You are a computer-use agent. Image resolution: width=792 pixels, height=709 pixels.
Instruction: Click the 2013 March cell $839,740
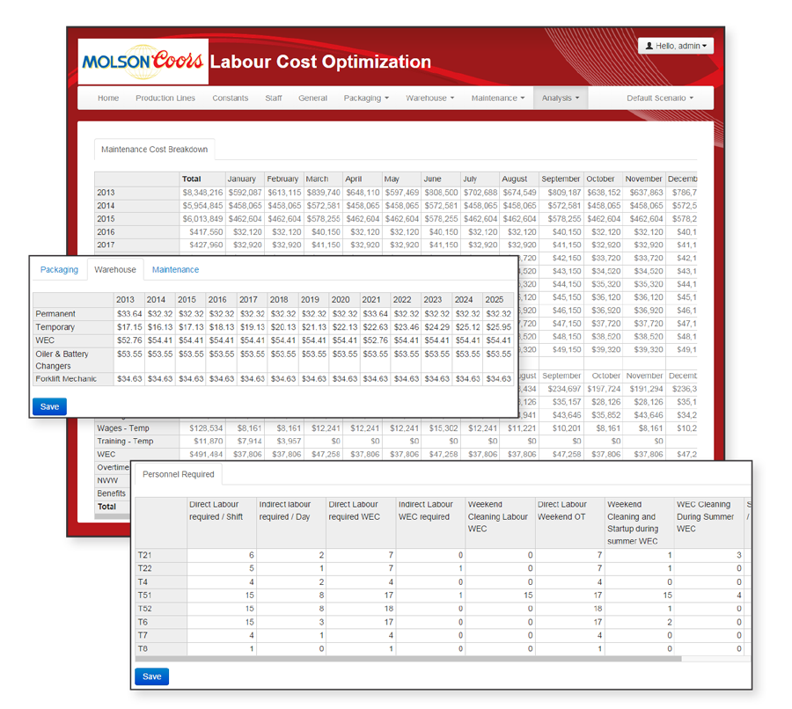(x=323, y=193)
